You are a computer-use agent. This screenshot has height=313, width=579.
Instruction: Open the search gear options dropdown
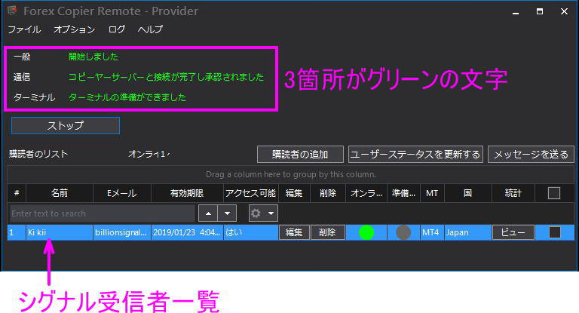(x=263, y=213)
